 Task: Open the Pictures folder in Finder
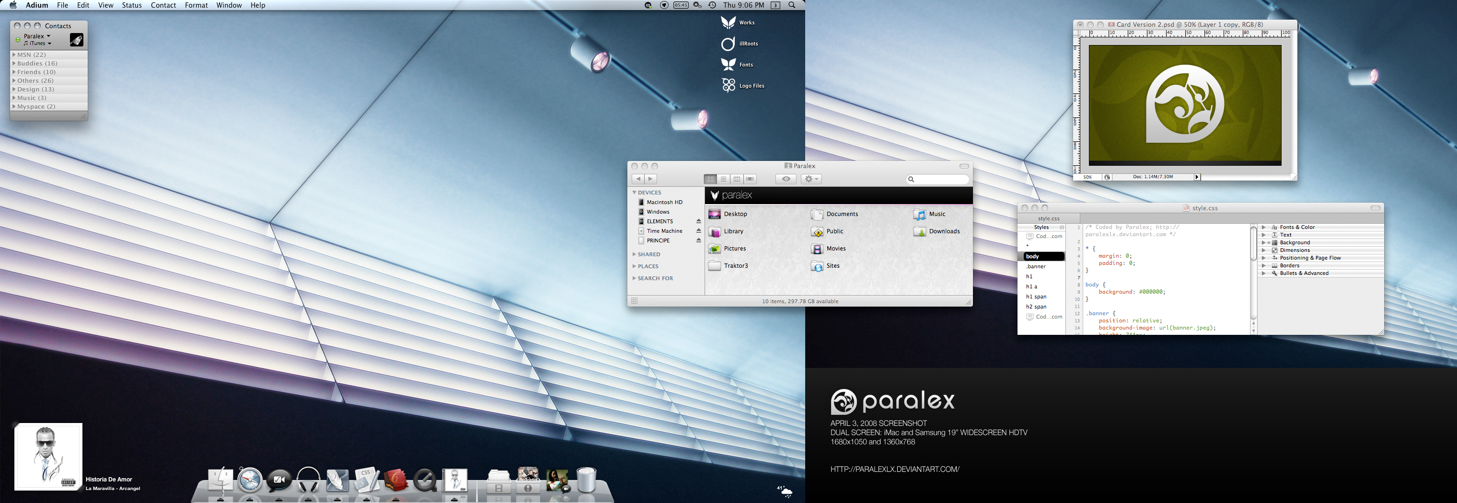727,249
